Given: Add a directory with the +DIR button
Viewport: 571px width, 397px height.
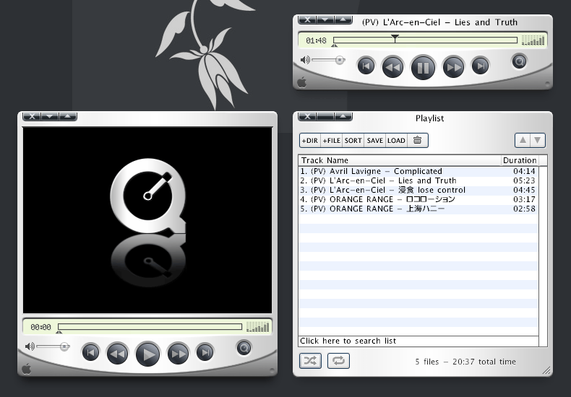Looking at the screenshot, I should pos(310,141).
